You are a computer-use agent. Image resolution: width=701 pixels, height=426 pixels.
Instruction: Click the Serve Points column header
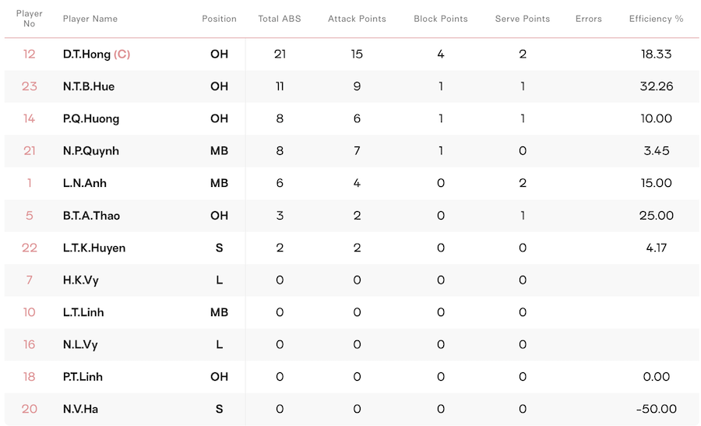tap(522, 19)
